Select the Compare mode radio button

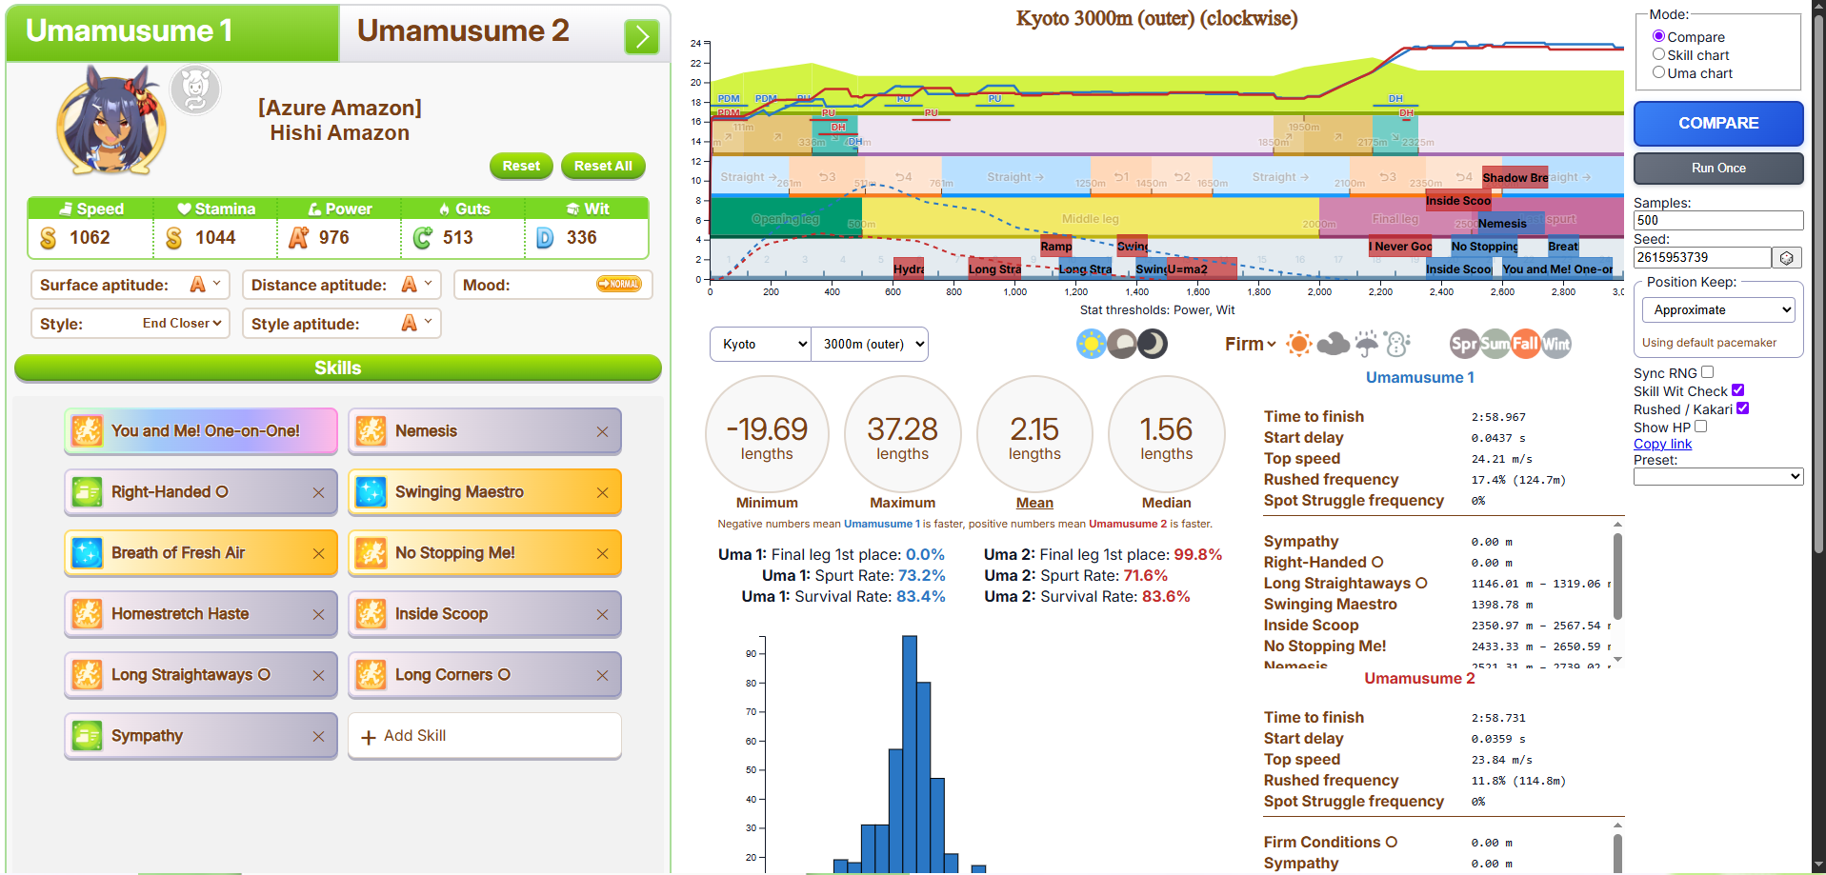(1658, 36)
